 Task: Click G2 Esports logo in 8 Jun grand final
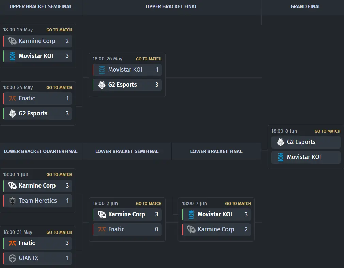(281, 142)
